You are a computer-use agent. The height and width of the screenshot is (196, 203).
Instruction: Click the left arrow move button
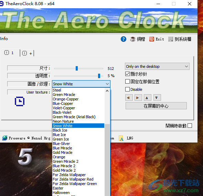(x=129, y=98)
